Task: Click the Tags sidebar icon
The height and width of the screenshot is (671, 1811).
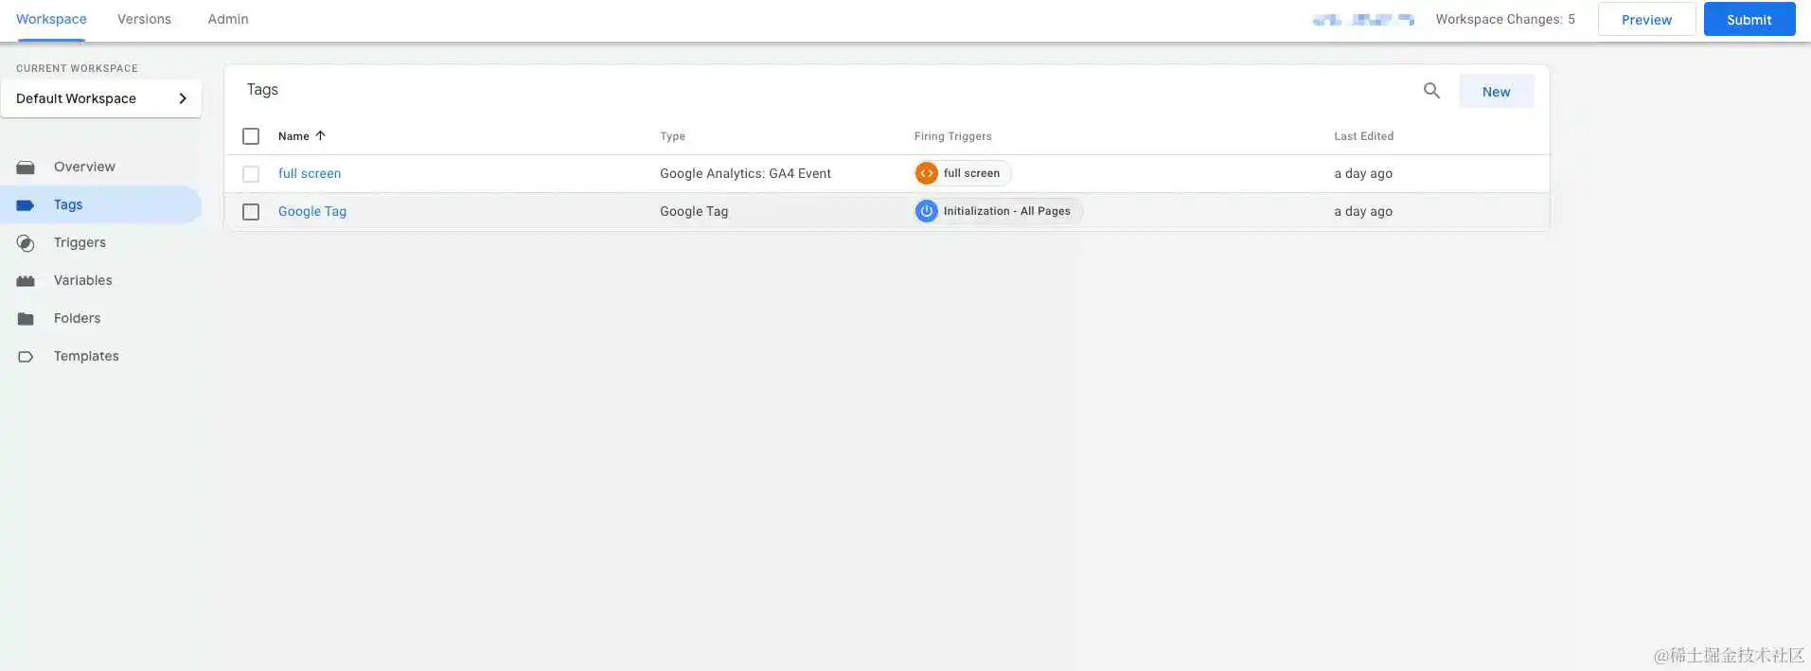Action: [x=26, y=205]
